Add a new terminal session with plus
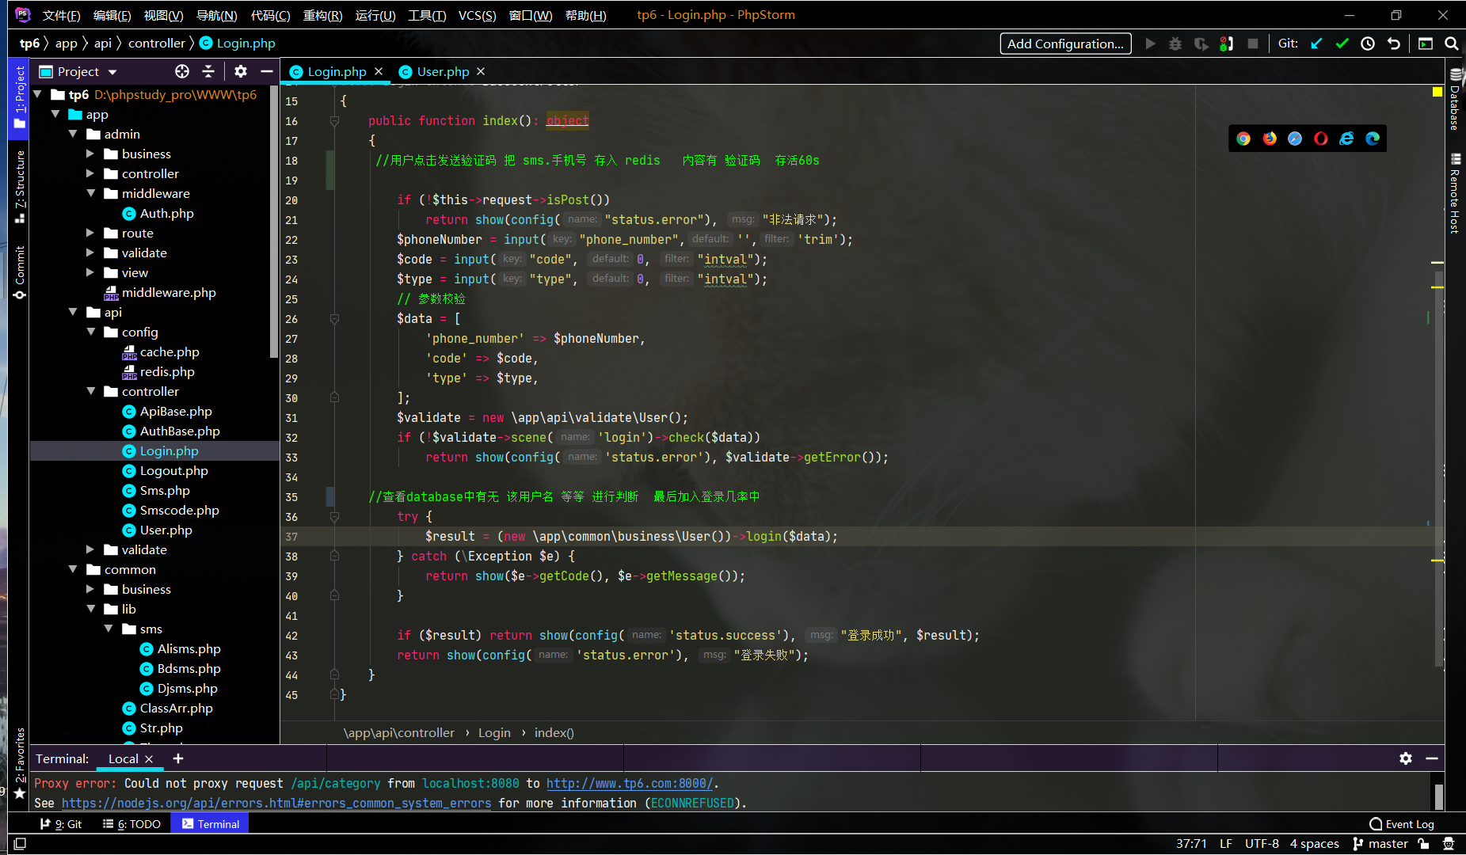 (x=178, y=758)
